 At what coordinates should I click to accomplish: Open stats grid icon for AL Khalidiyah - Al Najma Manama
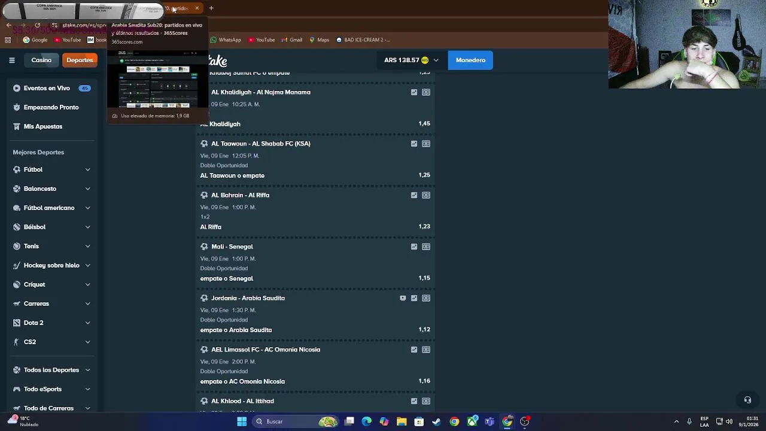coord(426,92)
